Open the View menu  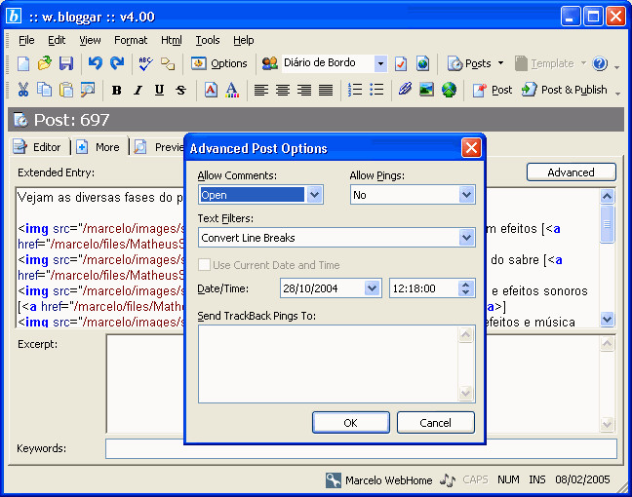[x=90, y=40]
